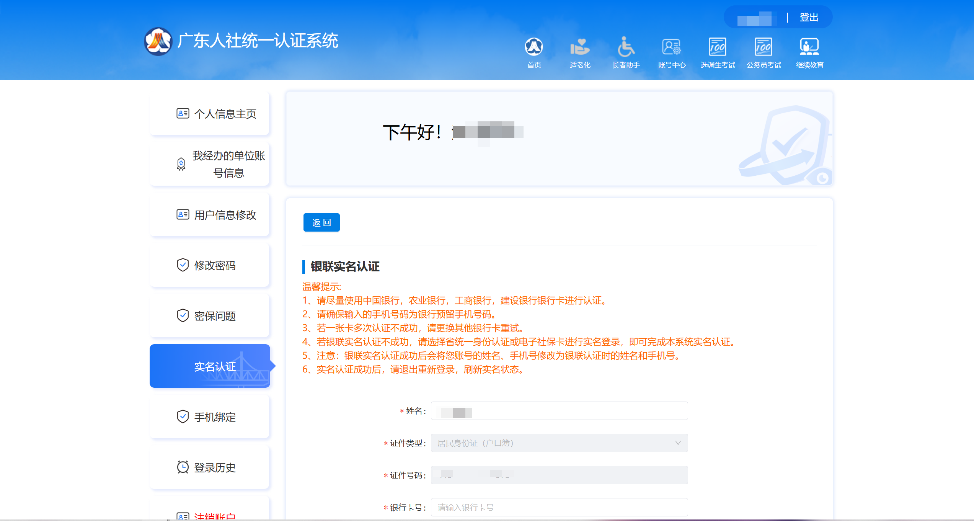Open 账号中心 account center icon
Viewport: 974px width, 521px height.
[672, 47]
